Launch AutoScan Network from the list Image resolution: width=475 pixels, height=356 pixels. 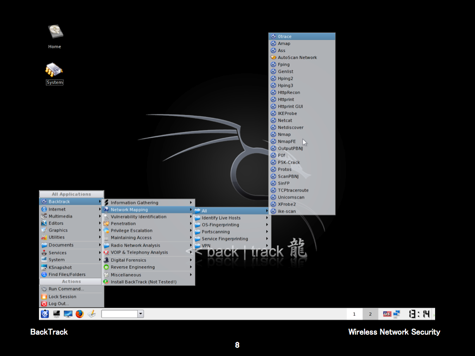click(297, 57)
